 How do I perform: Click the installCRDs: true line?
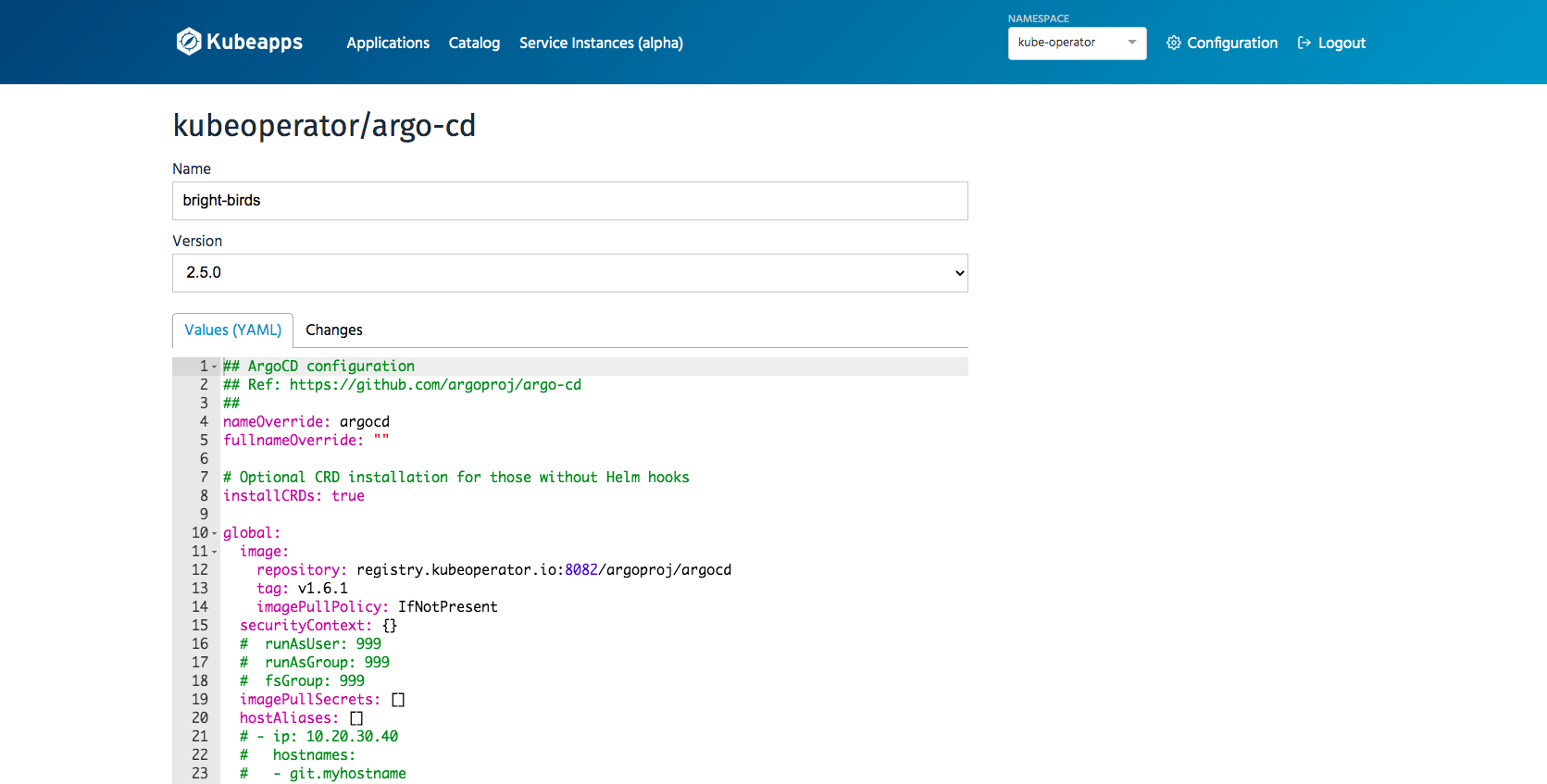(x=293, y=496)
